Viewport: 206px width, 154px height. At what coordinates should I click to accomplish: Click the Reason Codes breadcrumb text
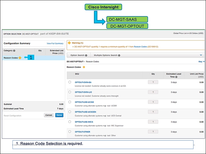click(92, 61)
